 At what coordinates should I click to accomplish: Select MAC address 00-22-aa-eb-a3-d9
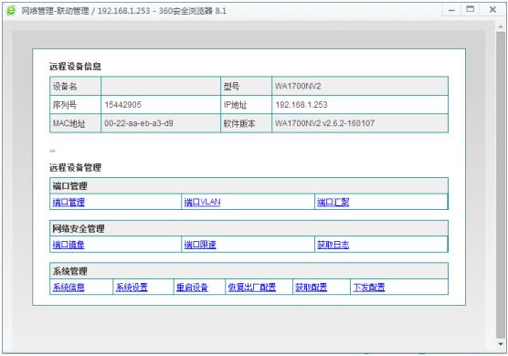click(139, 123)
